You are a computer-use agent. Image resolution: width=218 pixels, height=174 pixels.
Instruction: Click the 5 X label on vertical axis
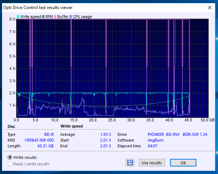pyautogui.click(x=12, y=56)
